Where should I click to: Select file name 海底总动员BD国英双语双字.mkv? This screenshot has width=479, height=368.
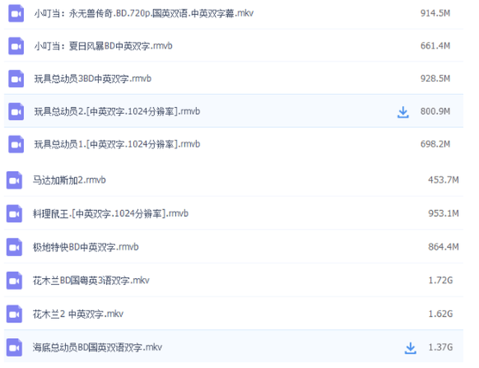(97, 348)
